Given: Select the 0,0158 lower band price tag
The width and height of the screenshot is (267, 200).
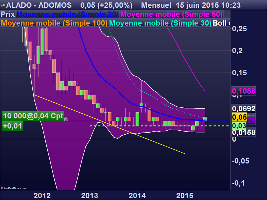Looking at the screenshot, I should pyautogui.click(x=244, y=132).
